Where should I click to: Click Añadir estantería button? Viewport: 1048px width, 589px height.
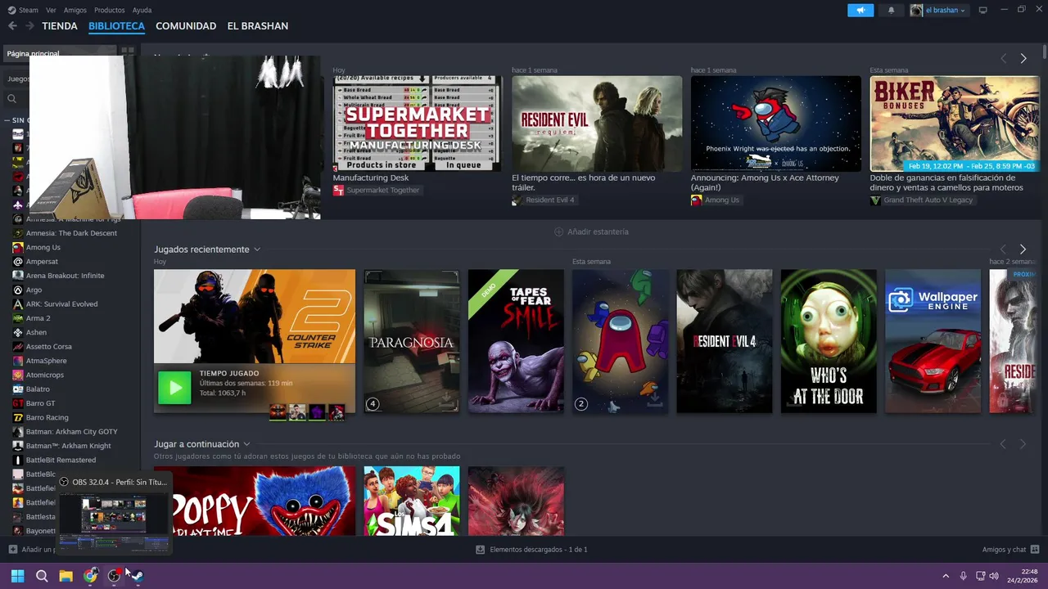(592, 232)
